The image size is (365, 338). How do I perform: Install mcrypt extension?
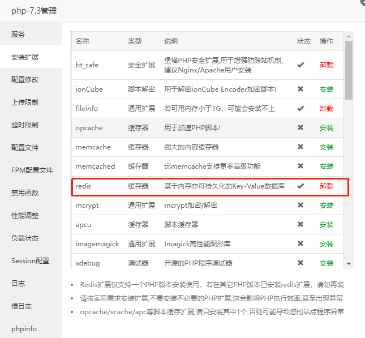[x=327, y=206]
